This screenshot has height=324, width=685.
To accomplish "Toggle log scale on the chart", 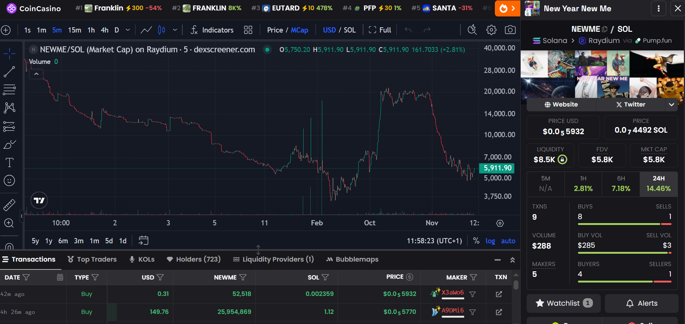I will [490, 241].
